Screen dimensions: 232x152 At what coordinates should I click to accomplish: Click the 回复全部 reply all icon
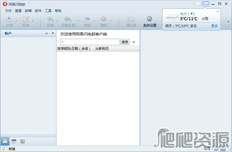[68, 19]
